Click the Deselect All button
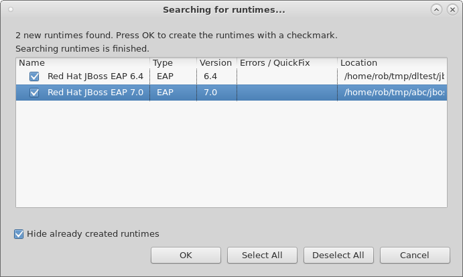The width and height of the screenshot is (463, 277). click(338, 255)
